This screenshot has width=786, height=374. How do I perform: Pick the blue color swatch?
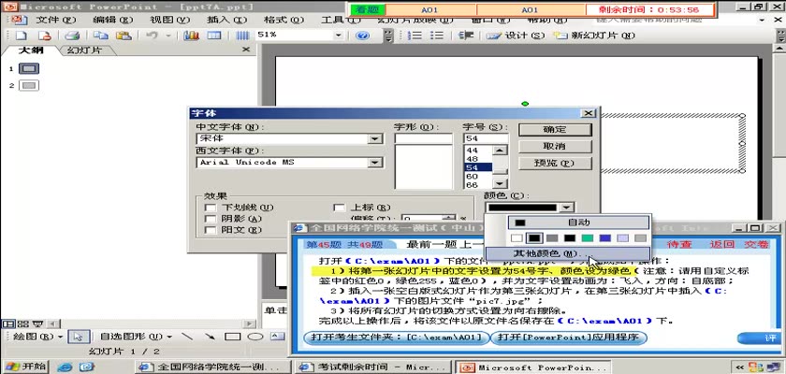pos(605,238)
